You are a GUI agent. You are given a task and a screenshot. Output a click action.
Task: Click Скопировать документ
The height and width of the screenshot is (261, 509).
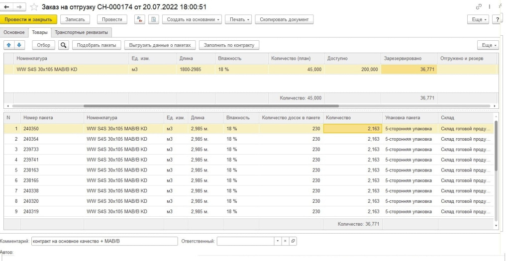284,19
